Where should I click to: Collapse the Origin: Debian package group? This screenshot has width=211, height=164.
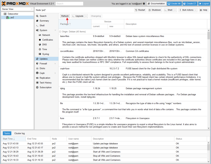tap(61, 31)
